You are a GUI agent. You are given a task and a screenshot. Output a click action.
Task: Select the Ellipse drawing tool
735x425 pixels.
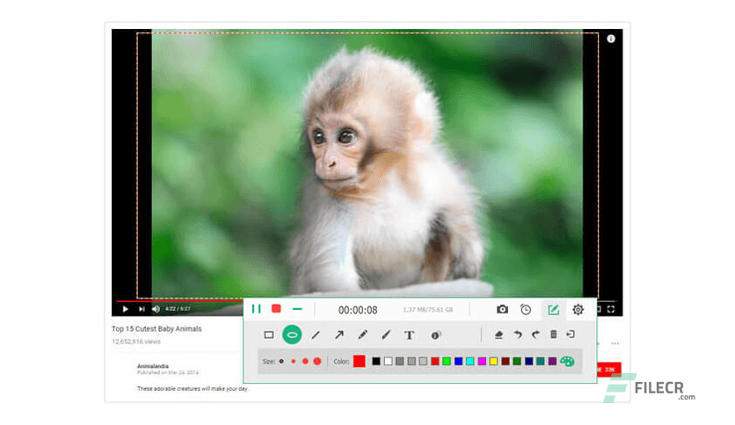[x=292, y=335]
